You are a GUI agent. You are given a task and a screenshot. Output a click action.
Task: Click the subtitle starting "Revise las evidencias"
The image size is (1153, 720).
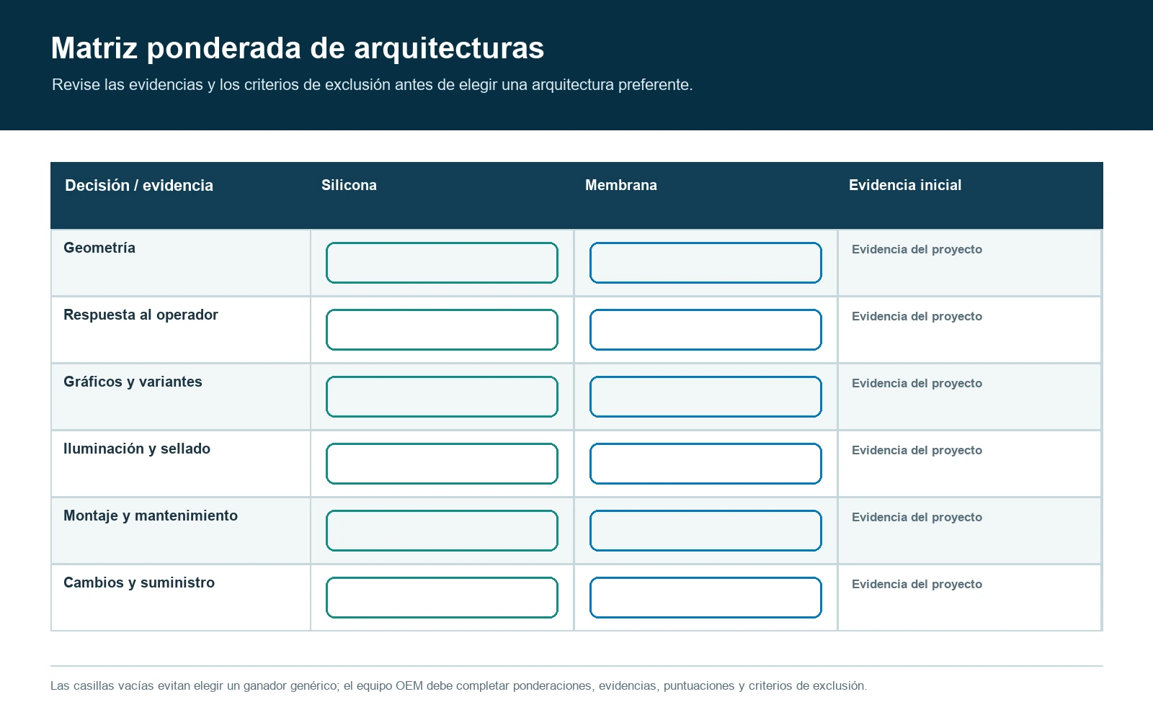(x=373, y=85)
